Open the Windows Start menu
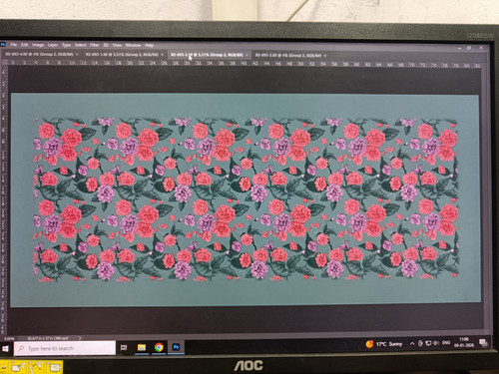 point(5,348)
